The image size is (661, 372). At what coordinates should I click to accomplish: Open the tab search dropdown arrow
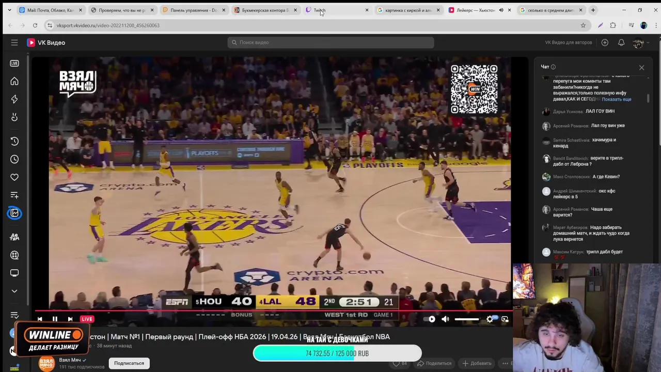point(9,10)
